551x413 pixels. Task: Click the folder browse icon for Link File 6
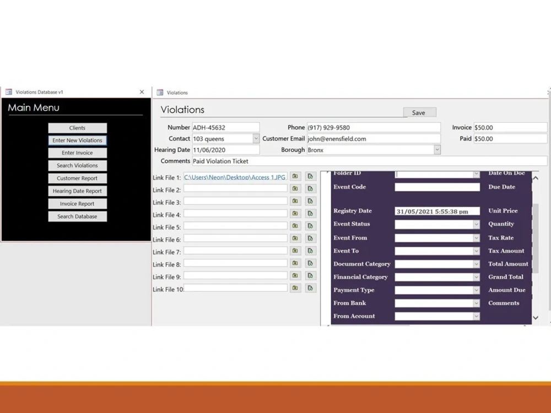pos(295,238)
